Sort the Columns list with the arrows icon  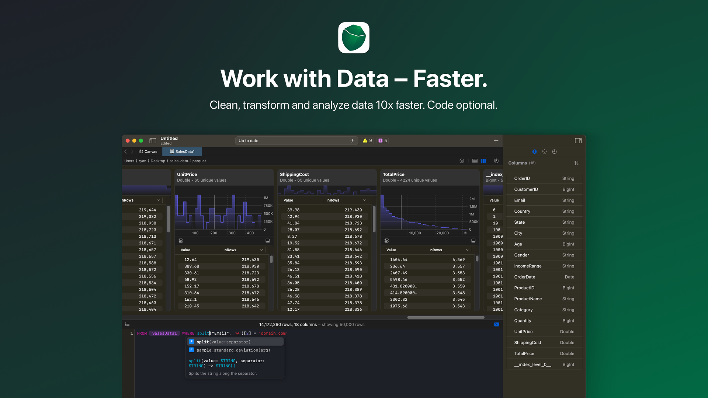(577, 163)
